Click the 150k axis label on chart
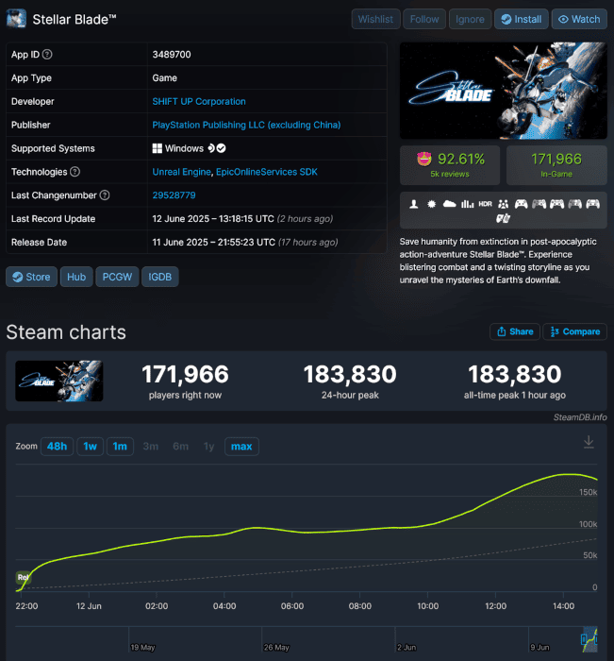This screenshot has height=661, width=614. point(588,492)
